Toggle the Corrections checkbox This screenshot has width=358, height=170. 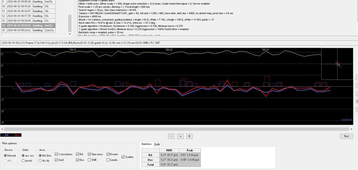click(x=57, y=154)
